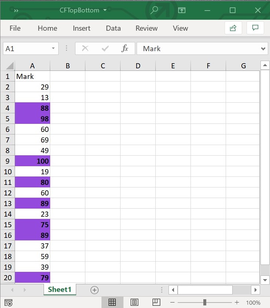The width and height of the screenshot is (270, 308).
Task: Click the Ribbon Display Options icon
Action: coord(182,10)
